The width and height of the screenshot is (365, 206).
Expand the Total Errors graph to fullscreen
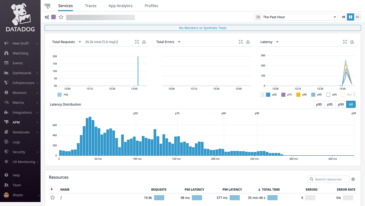241,42
